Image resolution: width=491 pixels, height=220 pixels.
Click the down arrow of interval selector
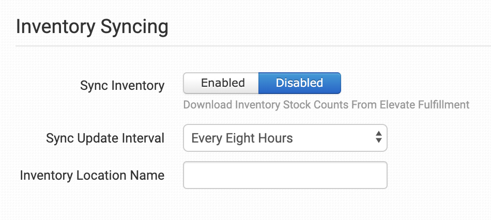tap(379, 142)
